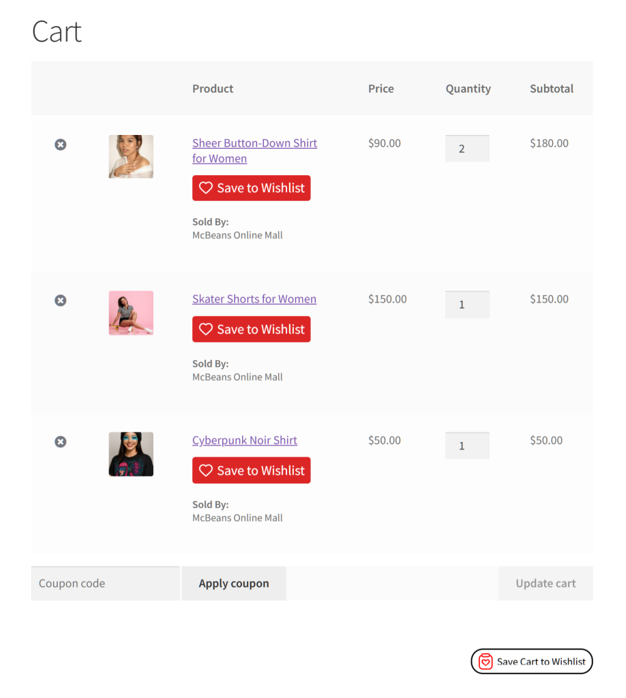Click the heart icon on Skater Shorts wishlist button

coord(206,329)
